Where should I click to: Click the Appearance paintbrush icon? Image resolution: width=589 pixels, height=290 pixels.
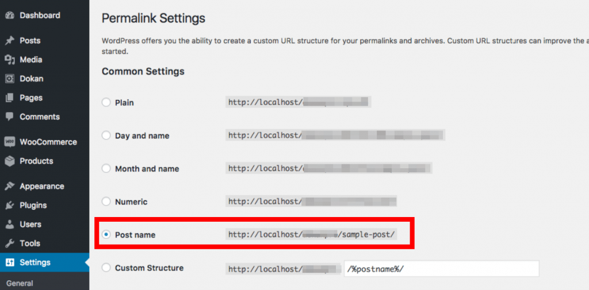10,186
